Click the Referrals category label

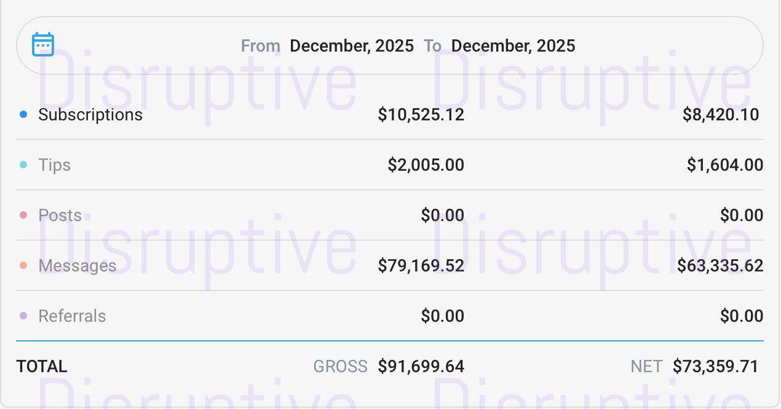tap(72, 316)
